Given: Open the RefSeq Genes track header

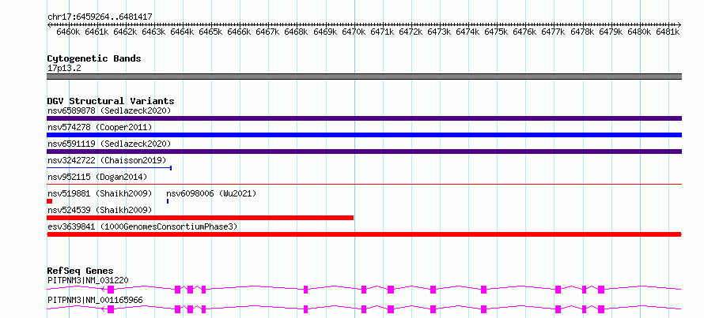Looking at the screenshot, I should [x=80, y=271].
